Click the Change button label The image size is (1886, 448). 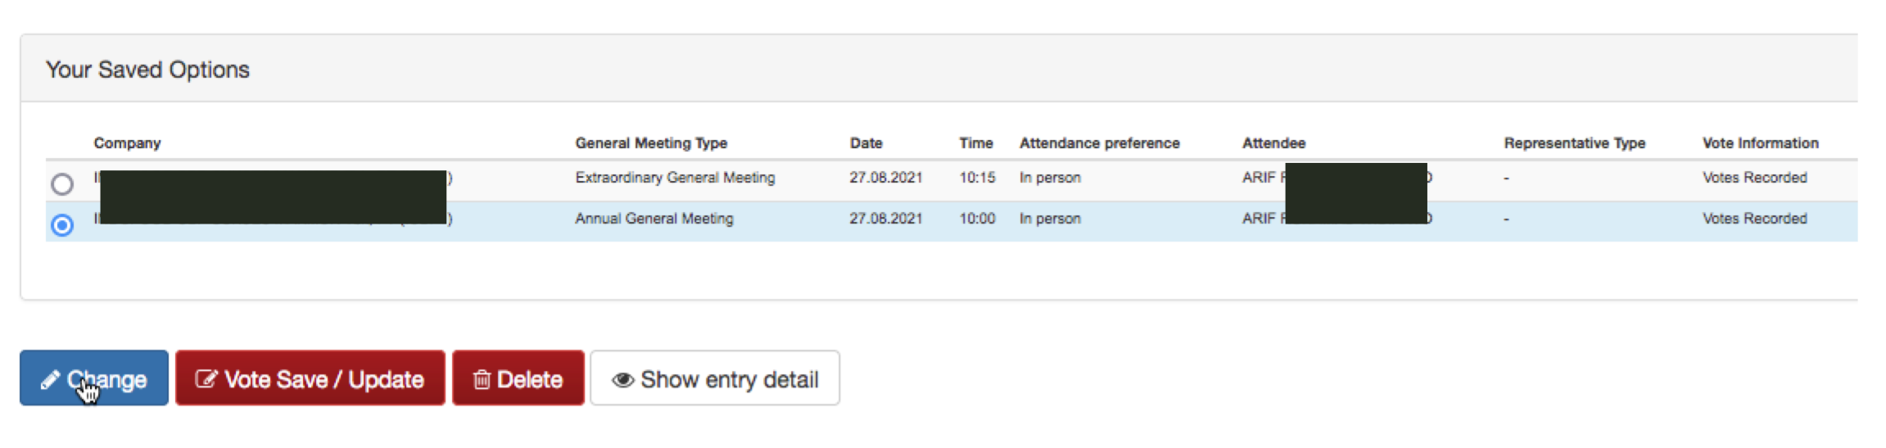tap(106, 380)
